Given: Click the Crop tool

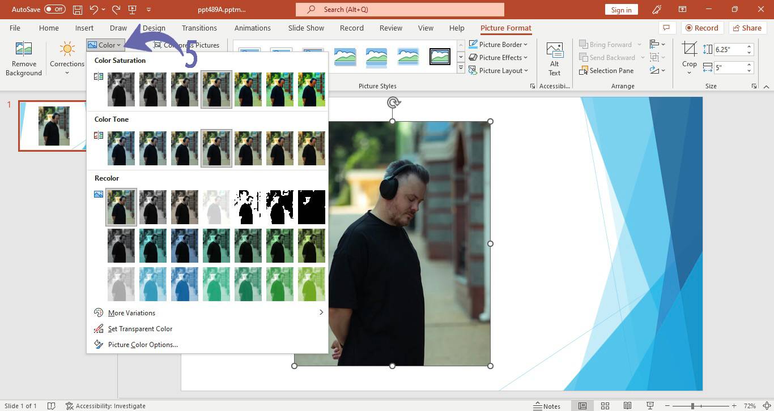Looking at the screenshot, I should 689,59.
